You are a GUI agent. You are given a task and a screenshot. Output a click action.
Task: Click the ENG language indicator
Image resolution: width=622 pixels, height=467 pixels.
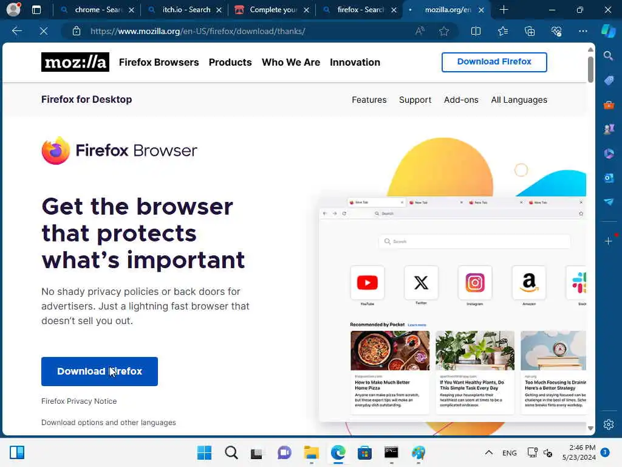click(510, 452)
